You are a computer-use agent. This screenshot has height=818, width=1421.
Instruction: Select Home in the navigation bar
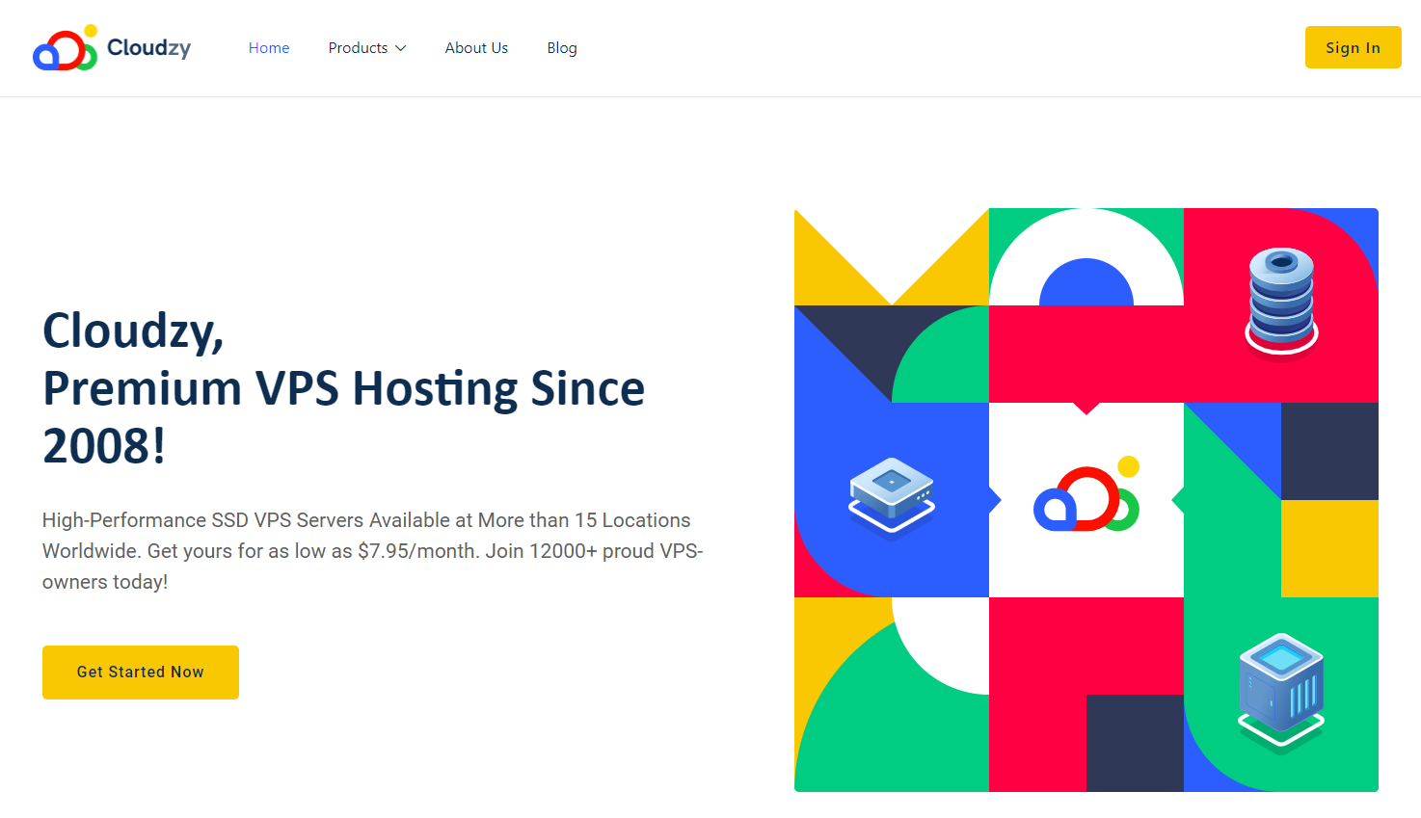click(268, 47)
